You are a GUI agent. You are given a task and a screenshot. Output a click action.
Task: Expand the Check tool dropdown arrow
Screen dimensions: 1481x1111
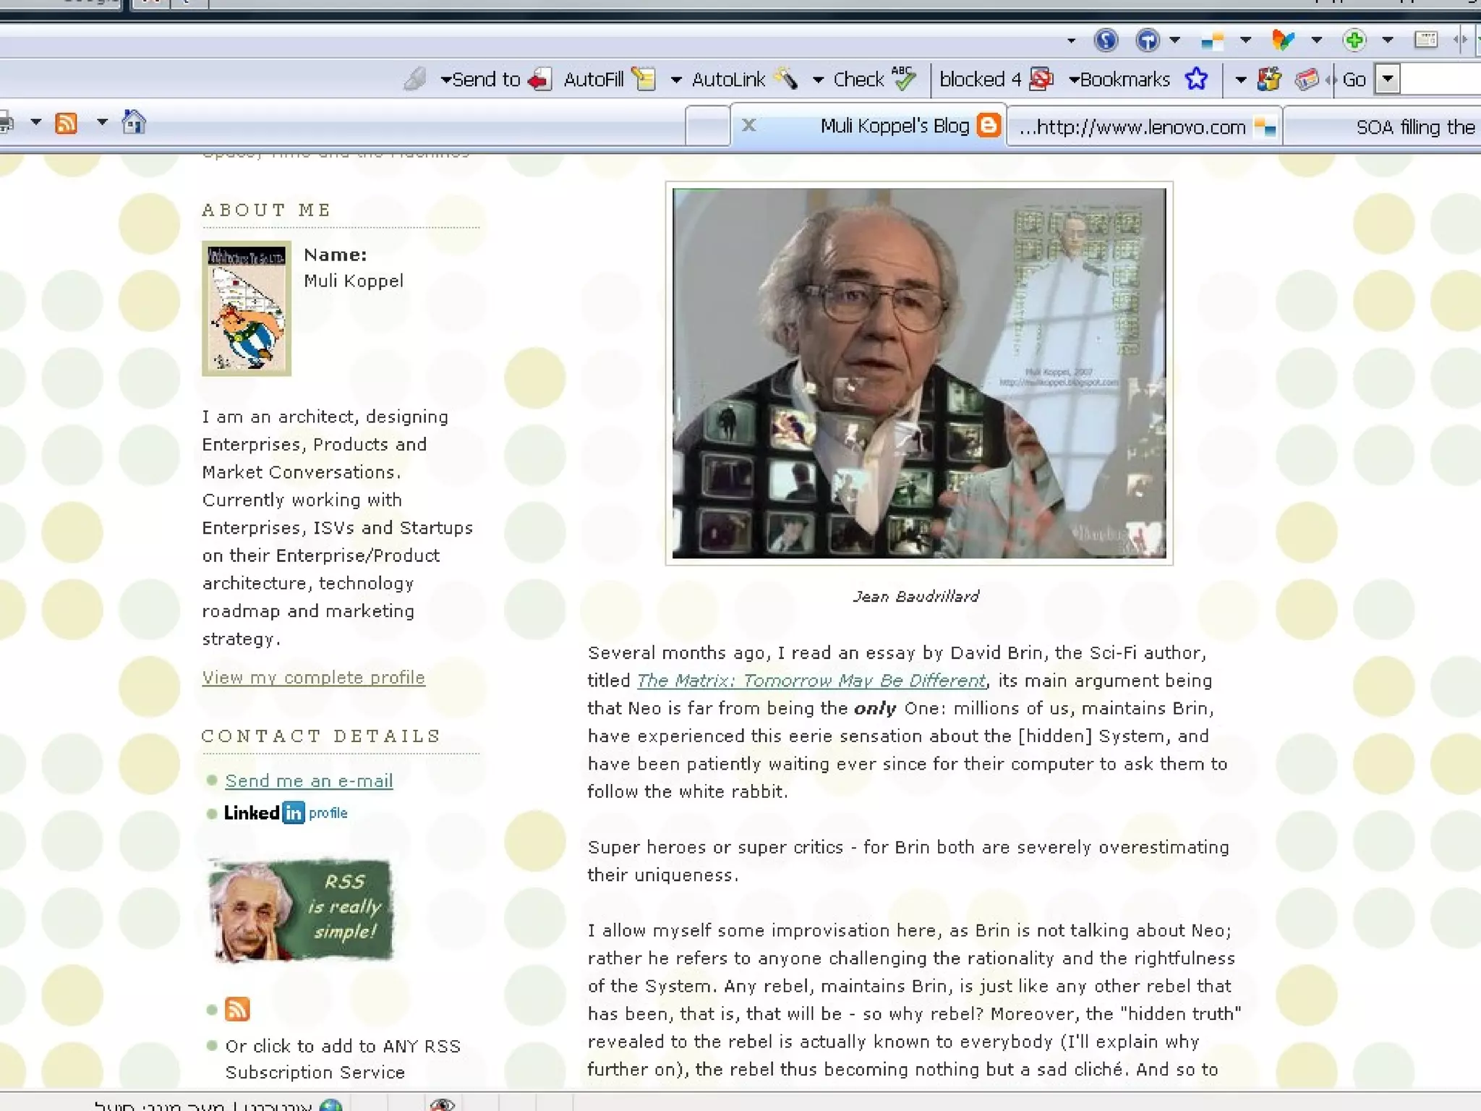[818, 80]
